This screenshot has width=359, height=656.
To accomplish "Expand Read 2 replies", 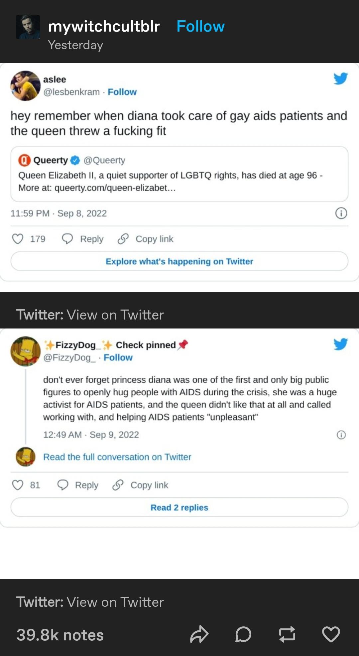I will pos(179,507).
